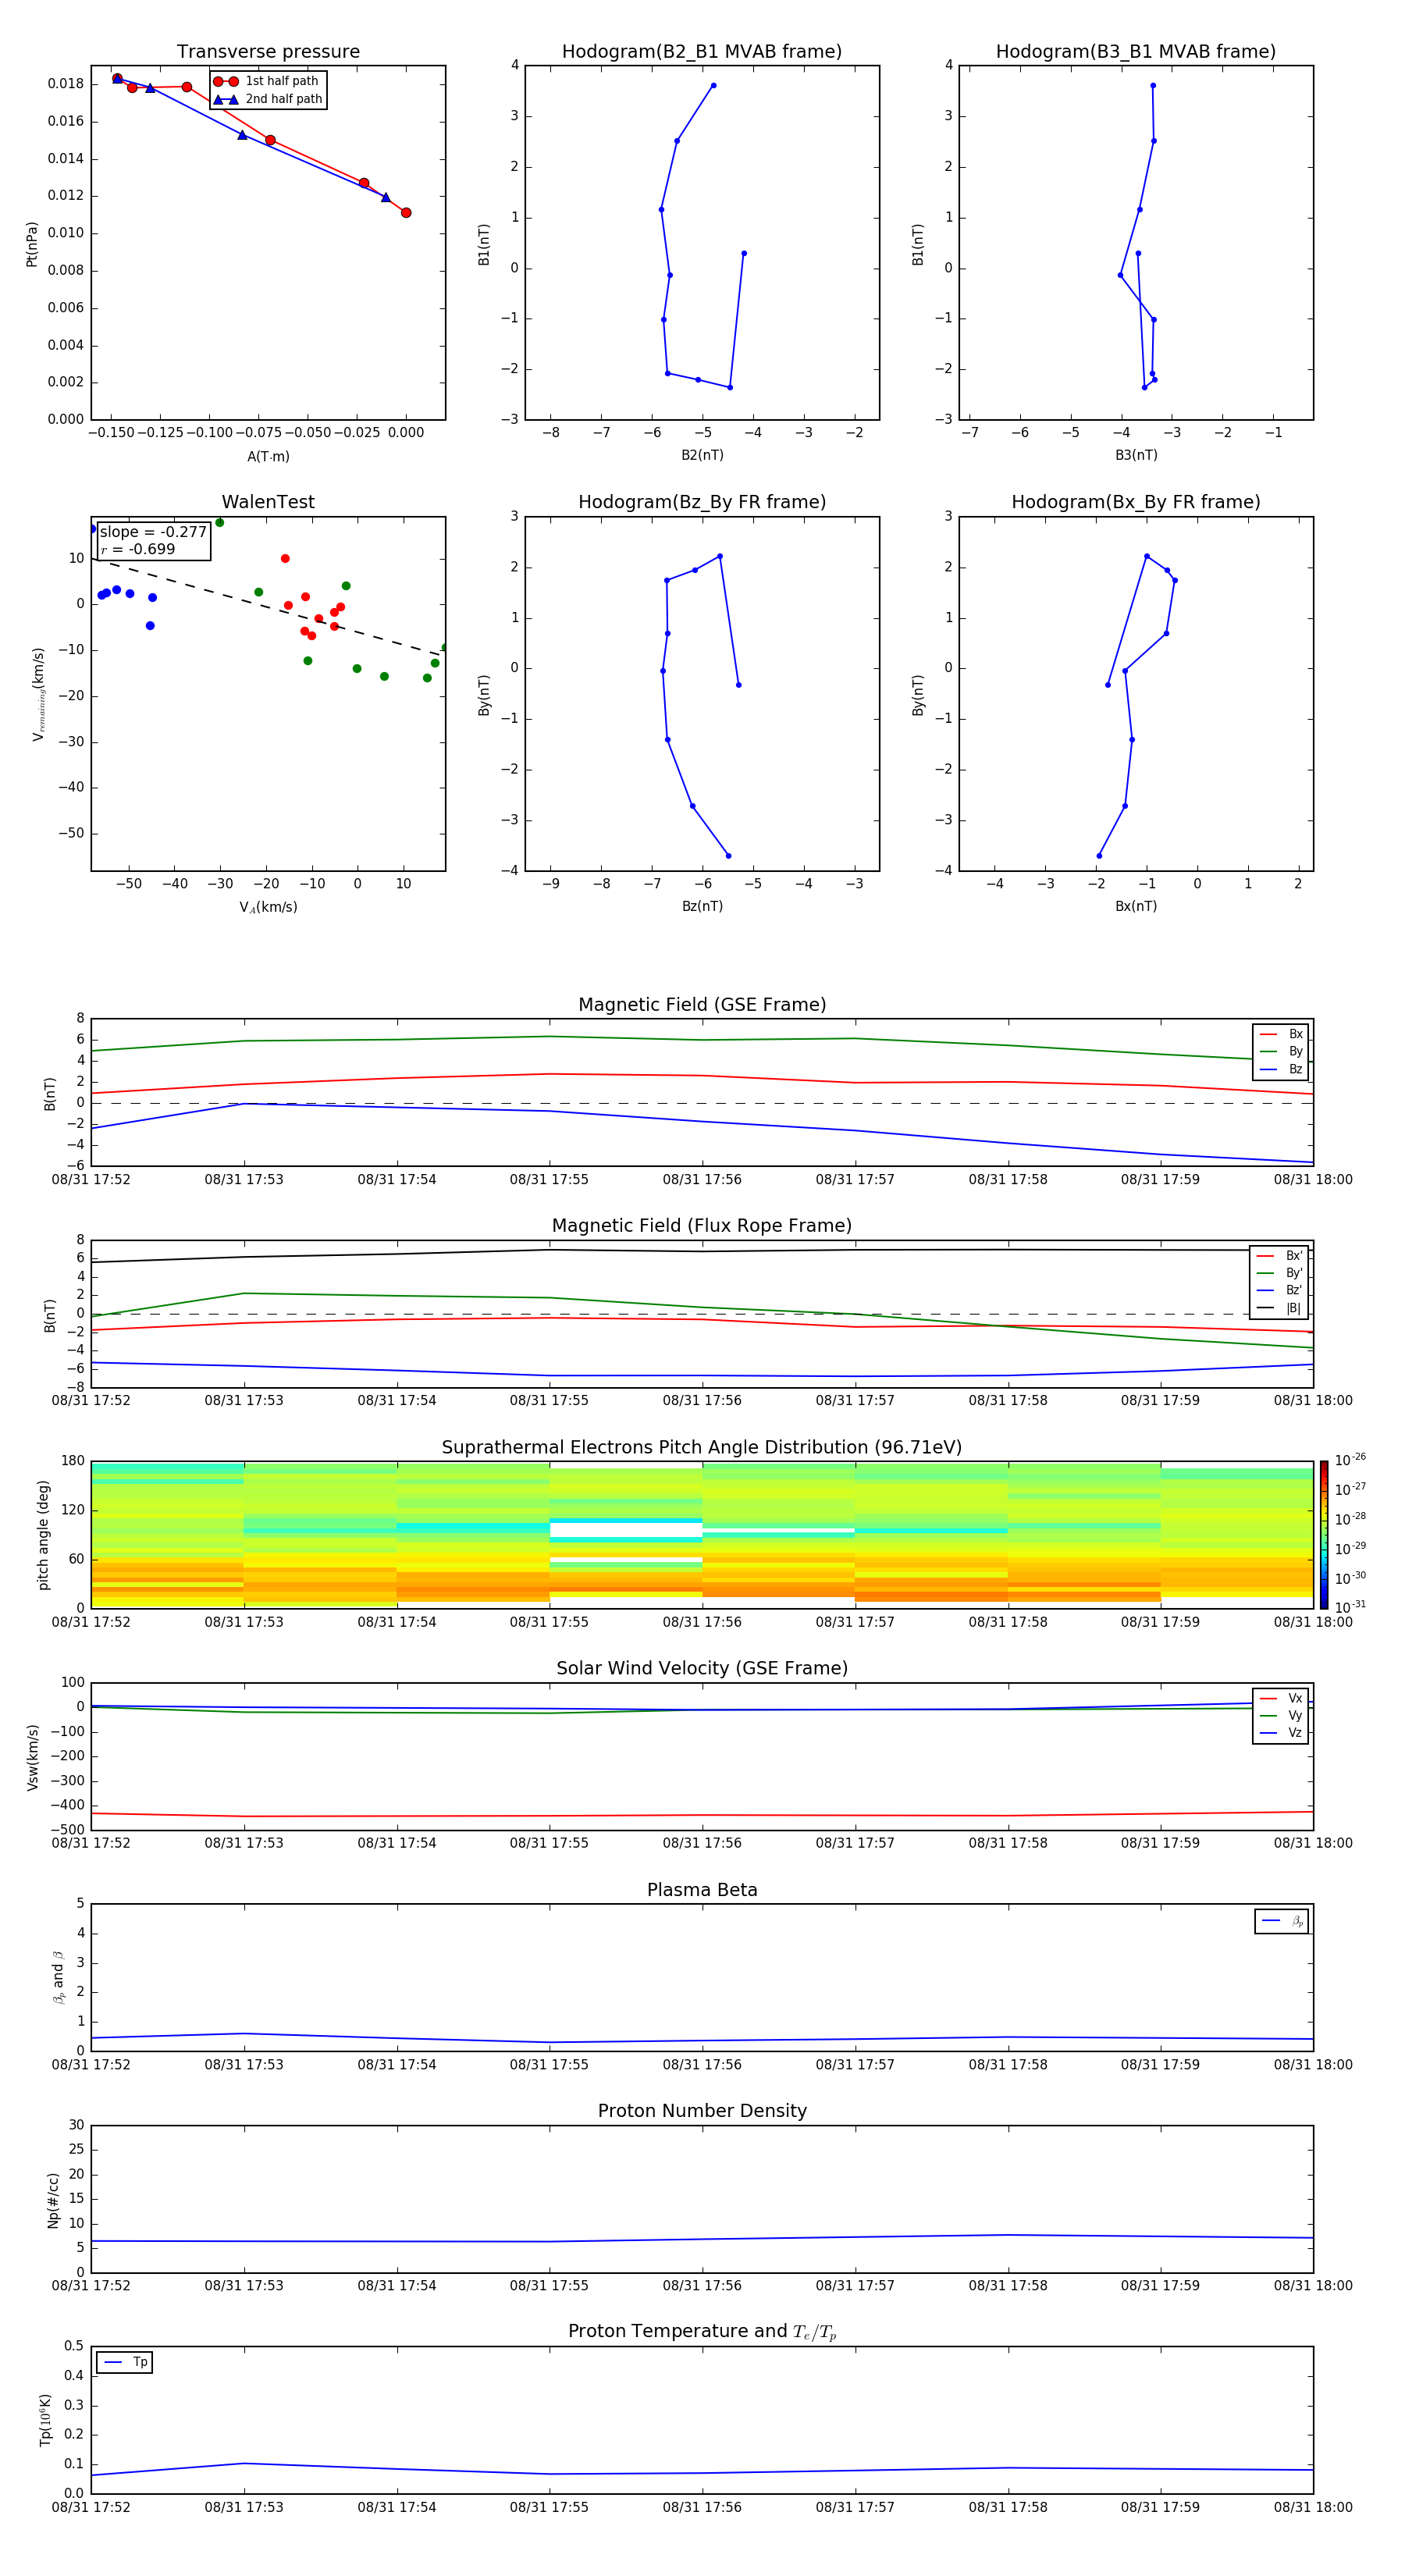The width and height of the screenshot is (1405, 2576).
Task: Click the 'By' legend entry in GSE panel
Action: [x=1281, y=1051]
